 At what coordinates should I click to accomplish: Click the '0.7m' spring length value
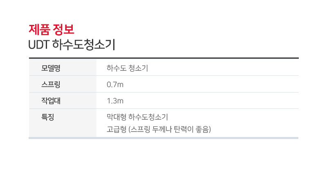pyautogui.click(x=115, y=84)
